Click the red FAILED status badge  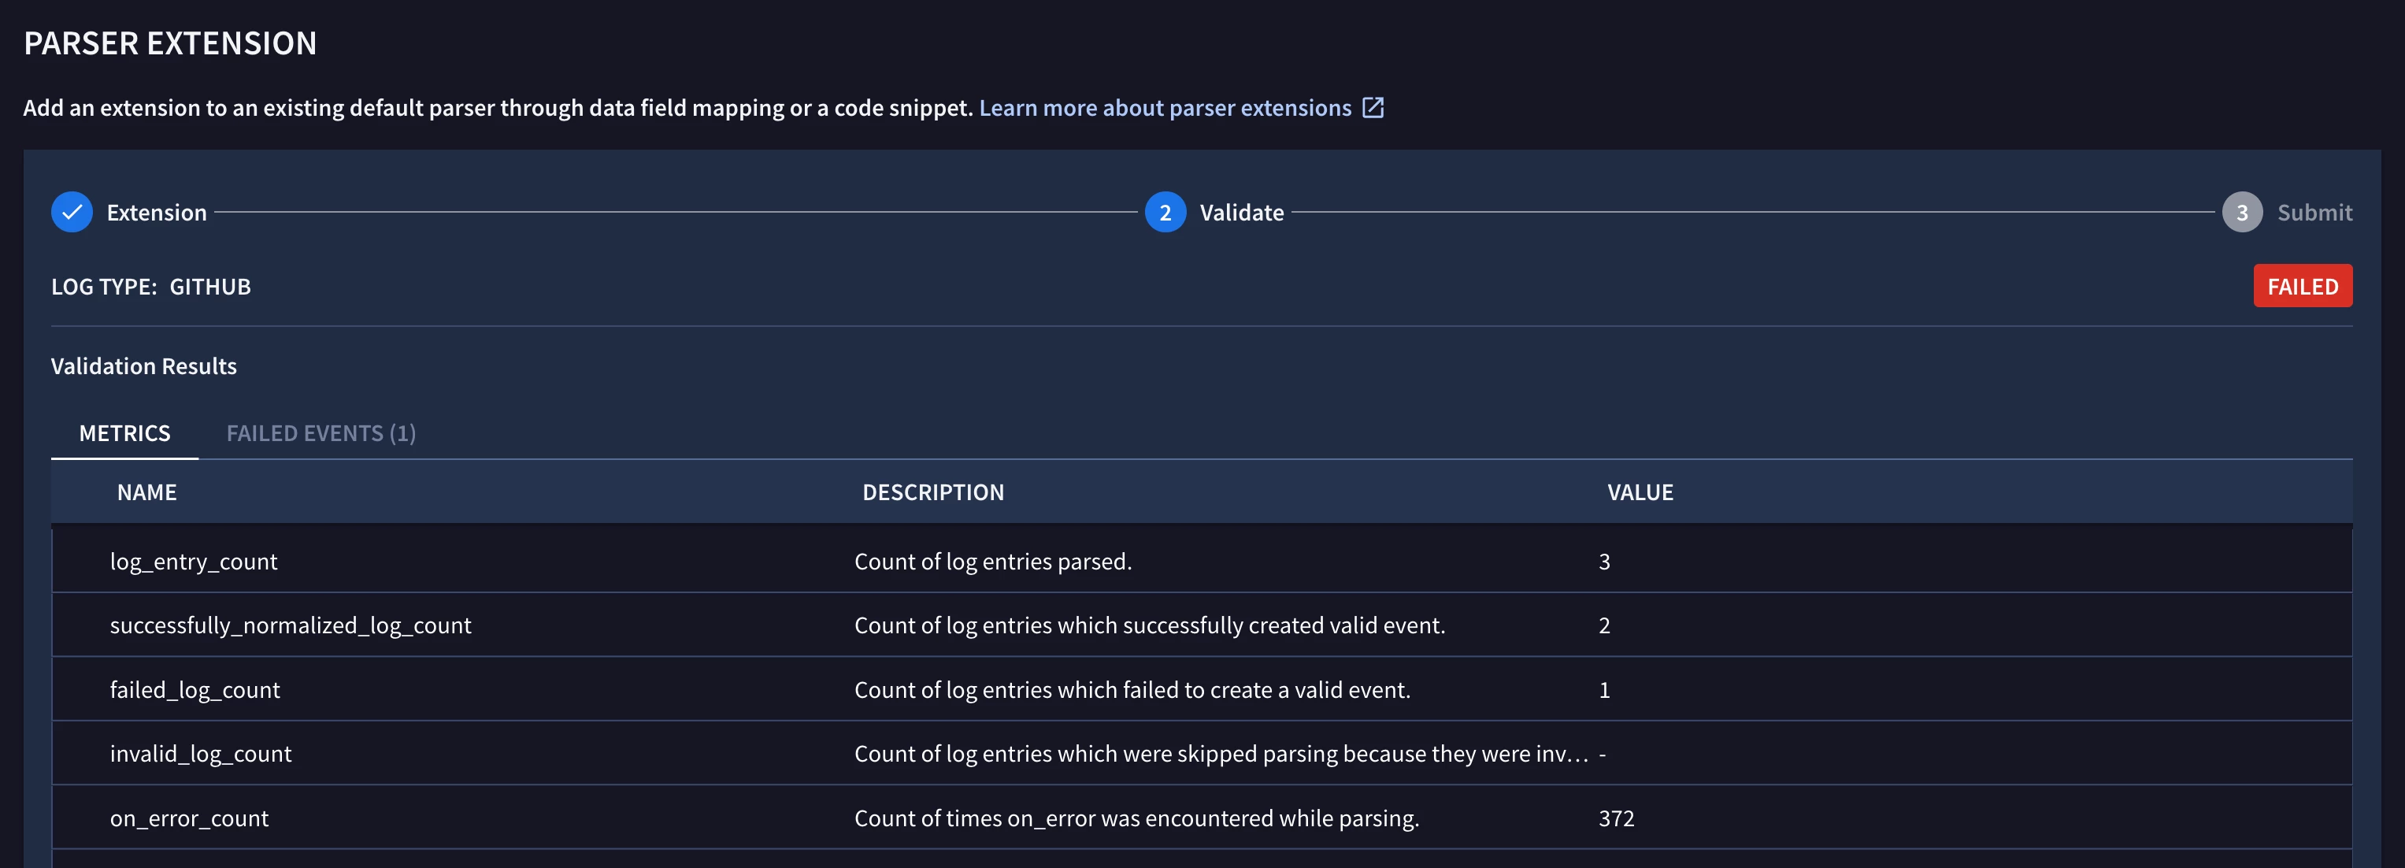(2301, 286)
